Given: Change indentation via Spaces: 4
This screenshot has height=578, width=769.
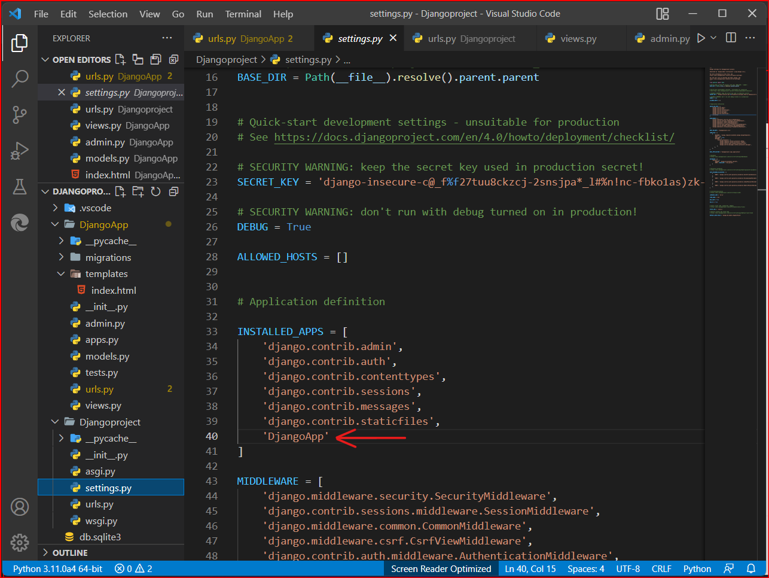Looking at the screenshot, I should pos(586,568).
